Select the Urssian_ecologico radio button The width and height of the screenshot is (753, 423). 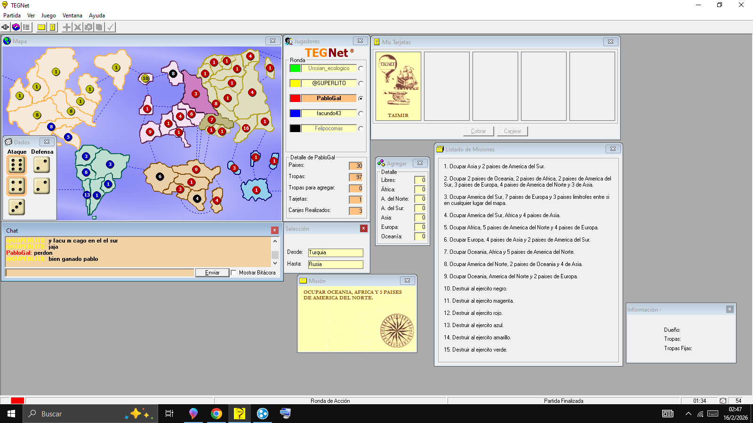pyautogui.click(x=360, y=68)
